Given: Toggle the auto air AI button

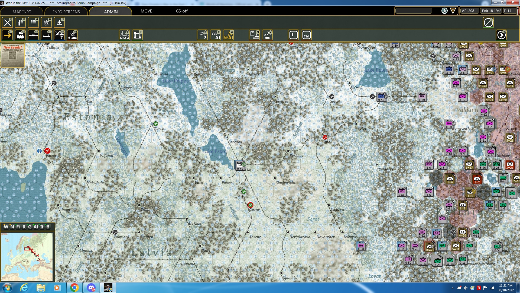Looking at the screenshot, I should (216, 35).
